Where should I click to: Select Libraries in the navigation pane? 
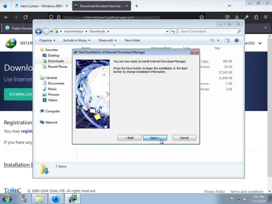(x=51, y=78)
